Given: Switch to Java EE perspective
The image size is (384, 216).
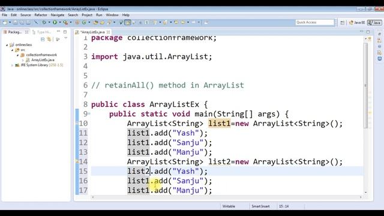Looking at the screenshot, I should [357, 23].
